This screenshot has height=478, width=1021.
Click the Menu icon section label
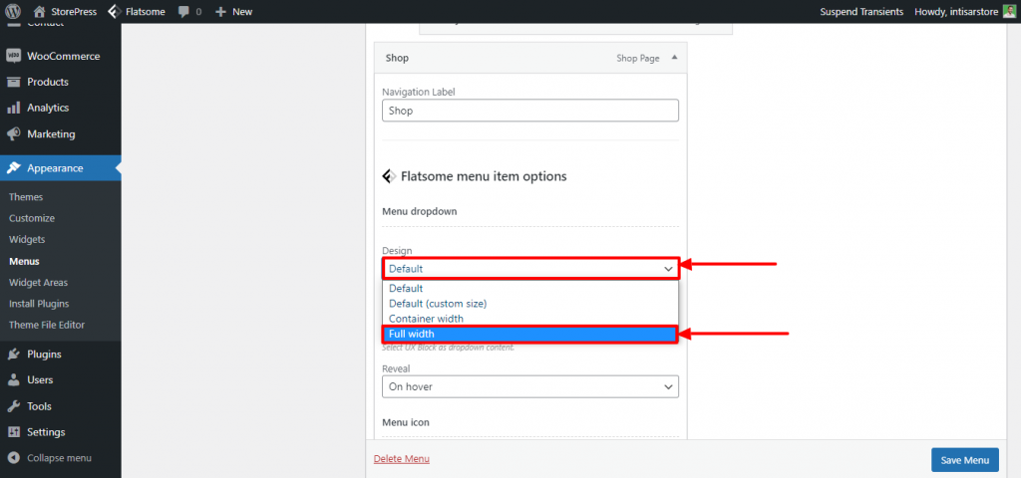pos(405,422)
